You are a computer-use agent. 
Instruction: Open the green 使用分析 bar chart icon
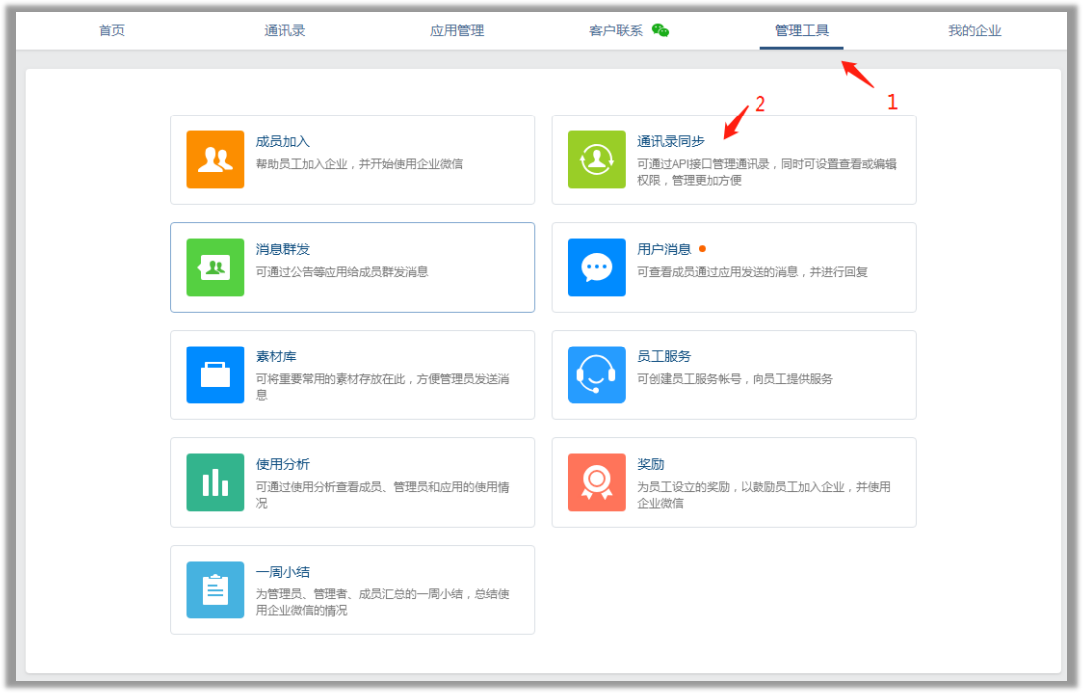(x=215, y=482)
